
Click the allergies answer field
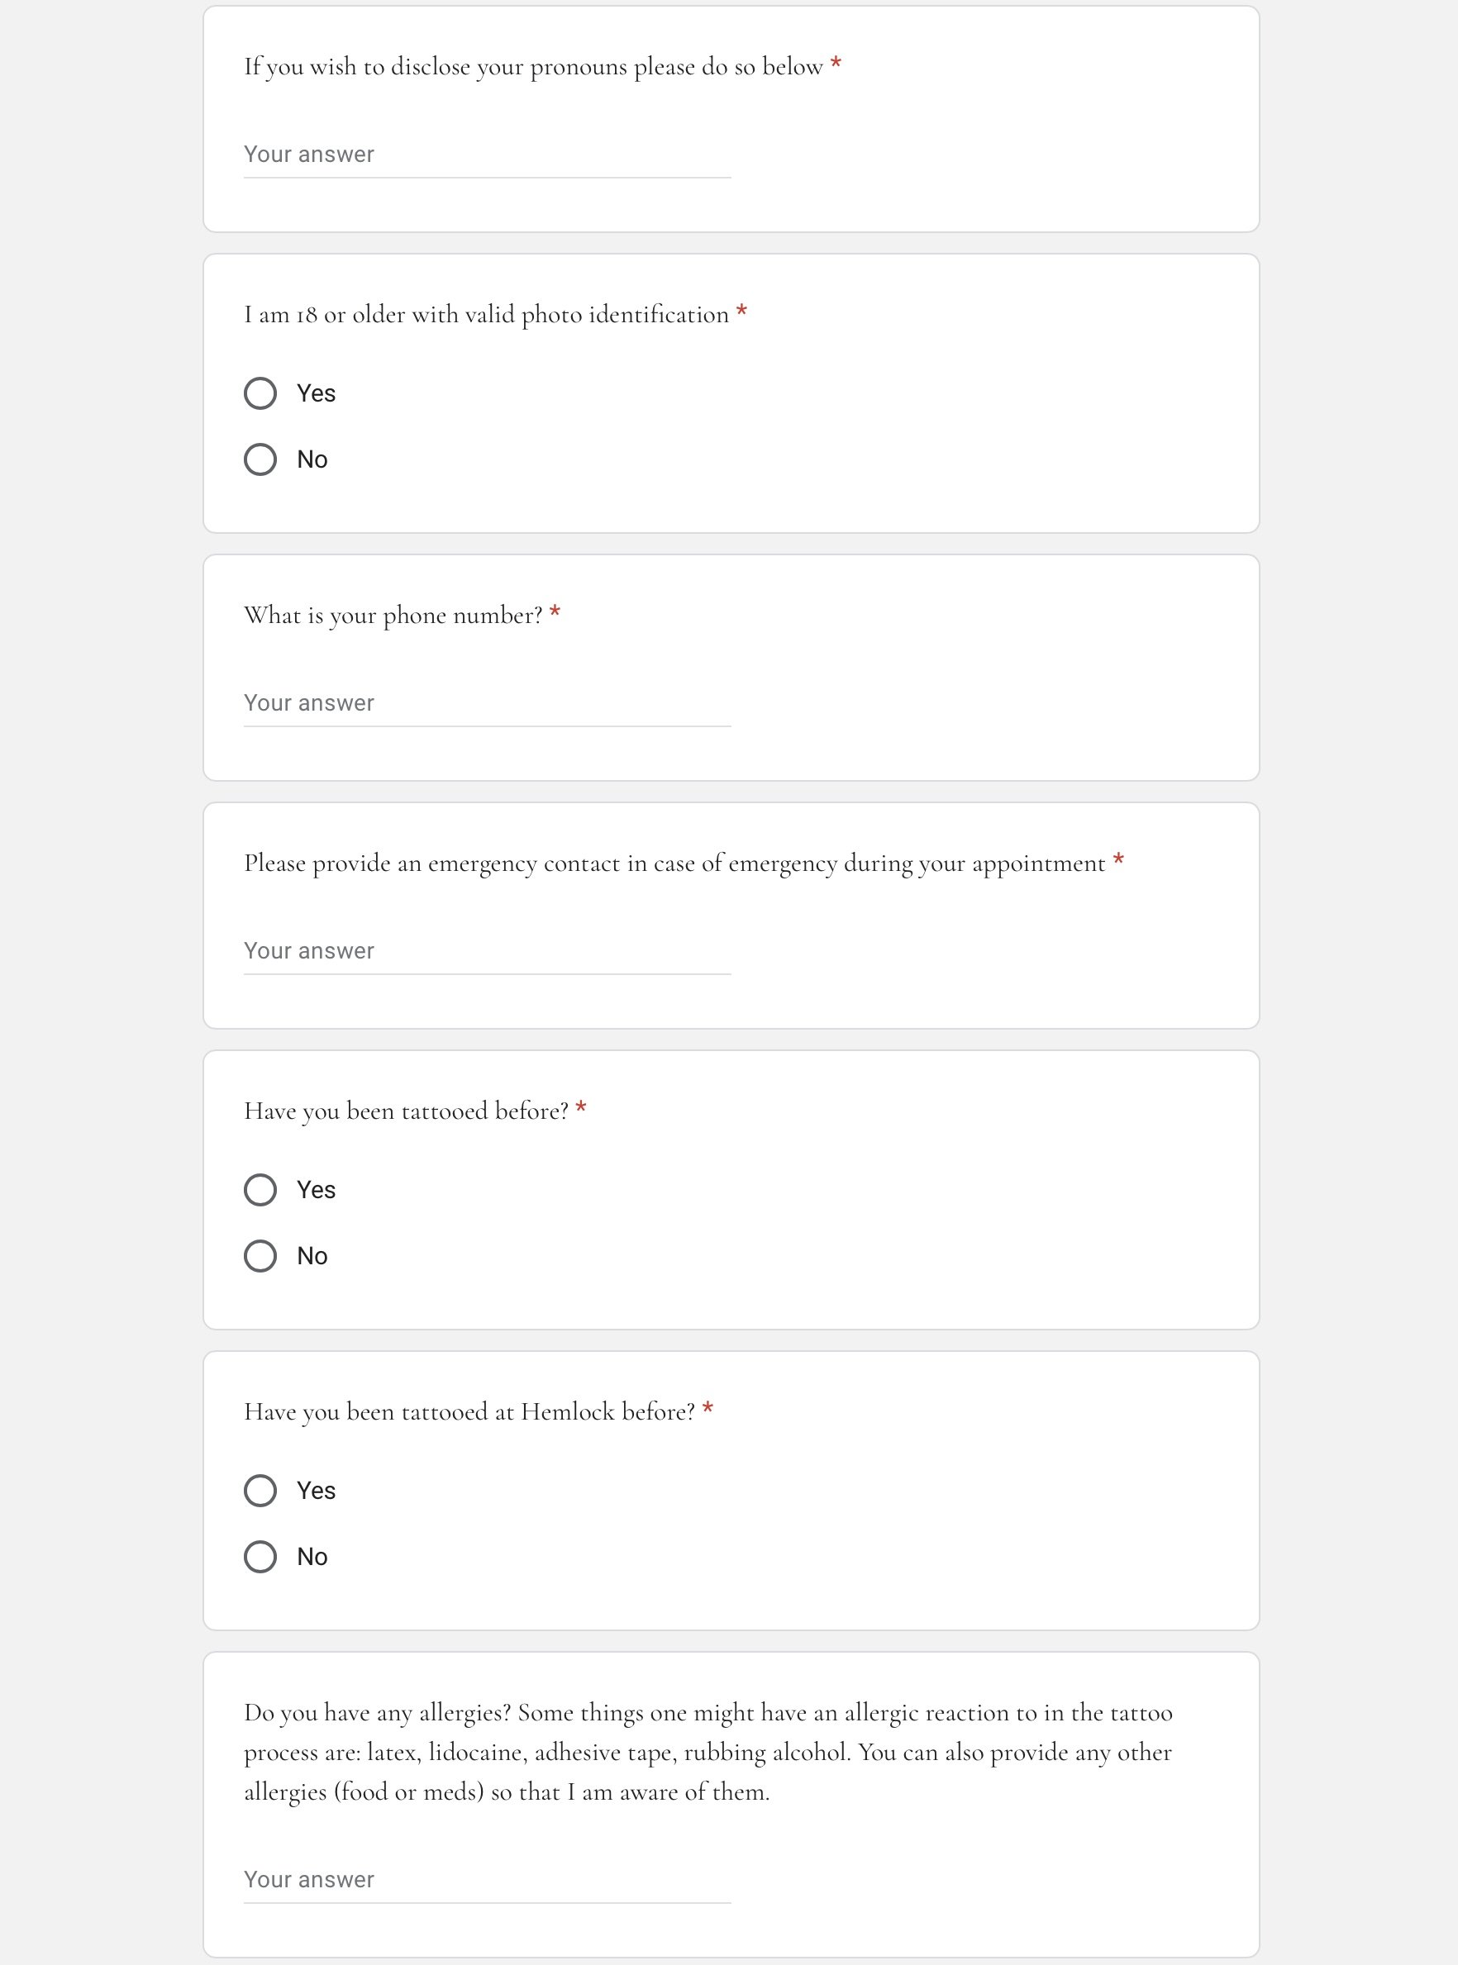click(487, 1880)
